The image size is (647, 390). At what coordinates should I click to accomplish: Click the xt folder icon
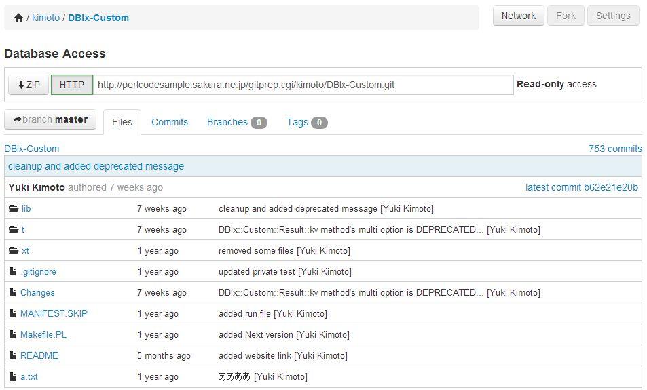coord(14,251)
